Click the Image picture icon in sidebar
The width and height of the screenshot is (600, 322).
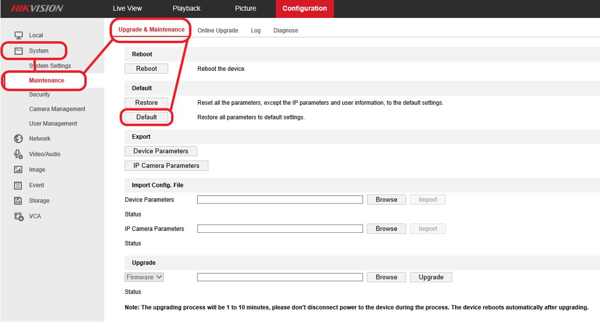point(19,169)
